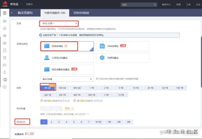Screen dimensions: 202x139
Task: Open 费用中心 in the top bar
Action: pos(166,5)
